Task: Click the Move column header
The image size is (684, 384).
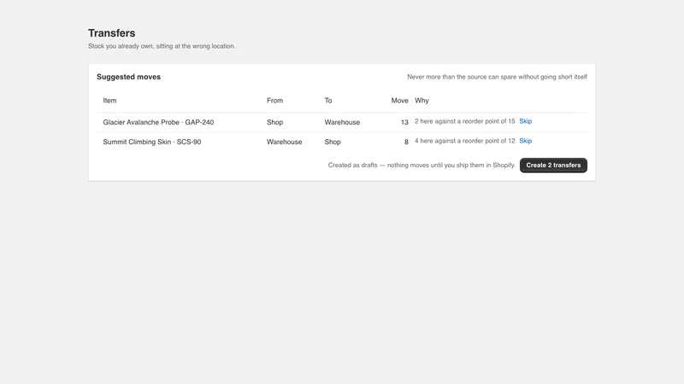Action: 399,101
